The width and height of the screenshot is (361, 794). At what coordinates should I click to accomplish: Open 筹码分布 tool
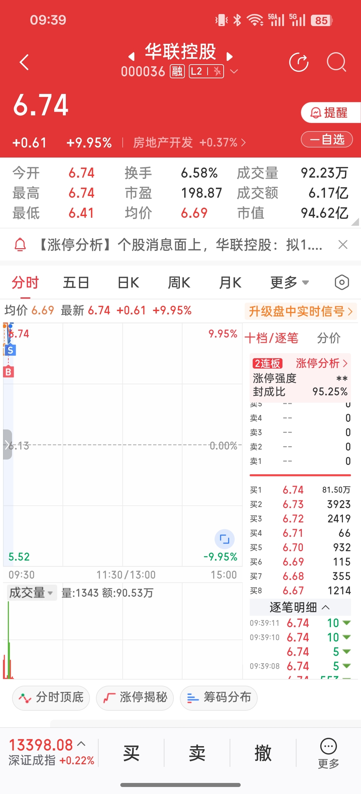click(219, 698)
